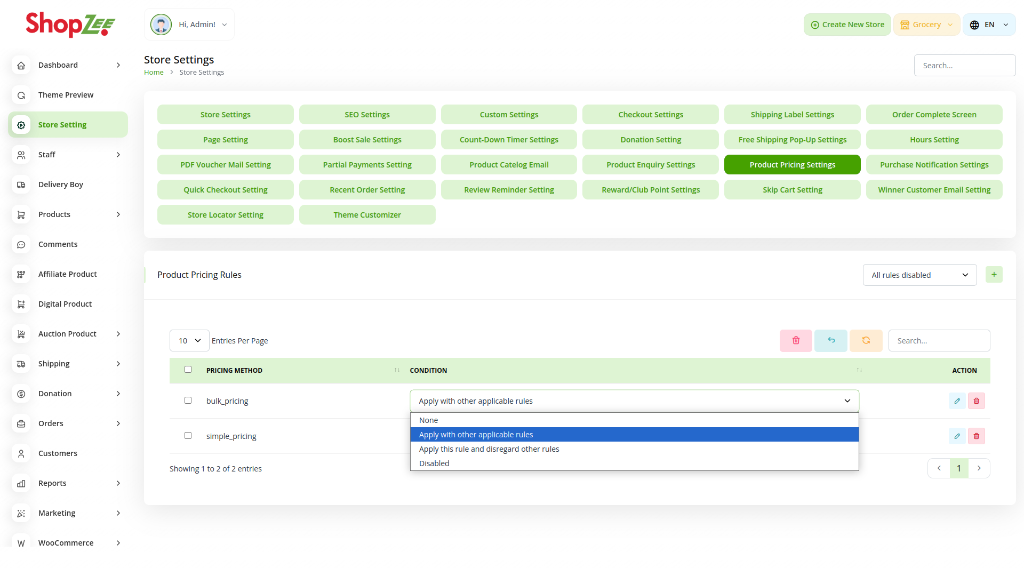
Task: Click the Home breadcrumb link
Action: [154, 73]
